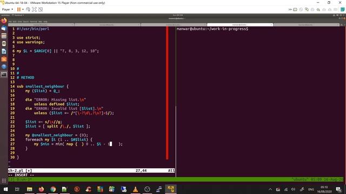
Task: Open the Help menu of the terminal window
Action: (45, 22)
